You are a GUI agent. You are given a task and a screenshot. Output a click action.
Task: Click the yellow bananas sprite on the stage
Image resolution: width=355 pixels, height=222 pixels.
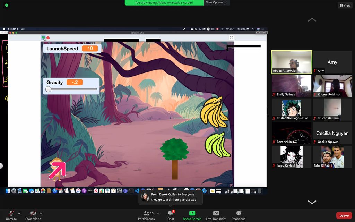(x=214, y=112)
